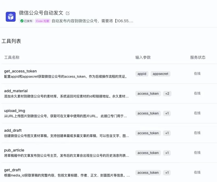Open the add_draft tool
Viewport: 217px width, 182px height.
pos(13,130)
